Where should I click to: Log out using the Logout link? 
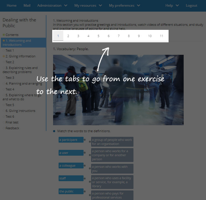click(191, 6)
